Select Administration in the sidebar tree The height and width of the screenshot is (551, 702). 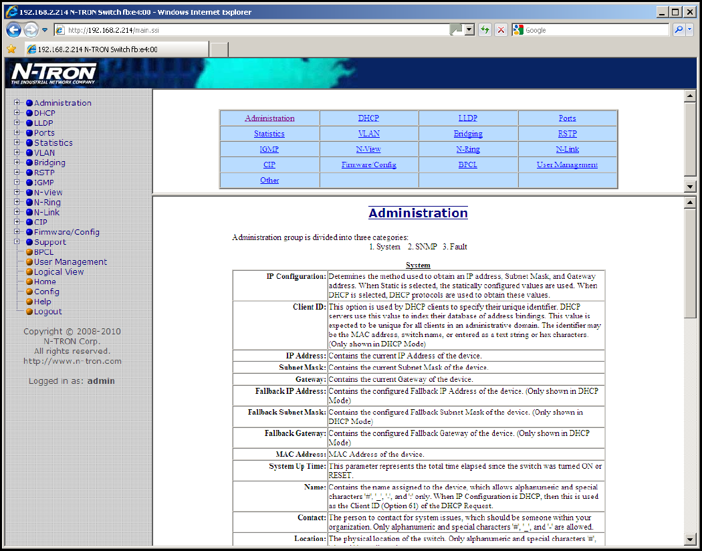(x=63, y=103)
